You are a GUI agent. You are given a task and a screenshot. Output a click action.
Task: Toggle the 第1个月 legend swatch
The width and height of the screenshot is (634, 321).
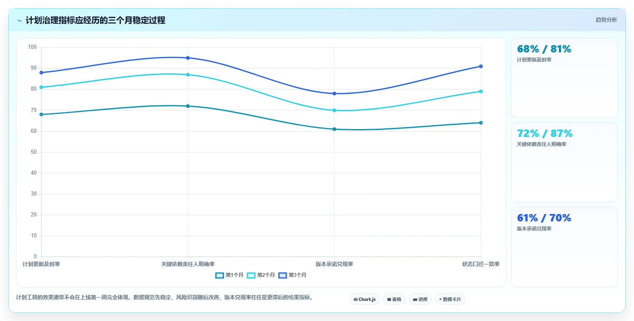219,275
